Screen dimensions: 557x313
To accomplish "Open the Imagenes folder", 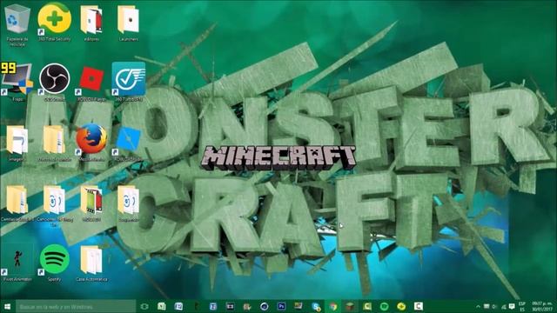I will point(17,143).
